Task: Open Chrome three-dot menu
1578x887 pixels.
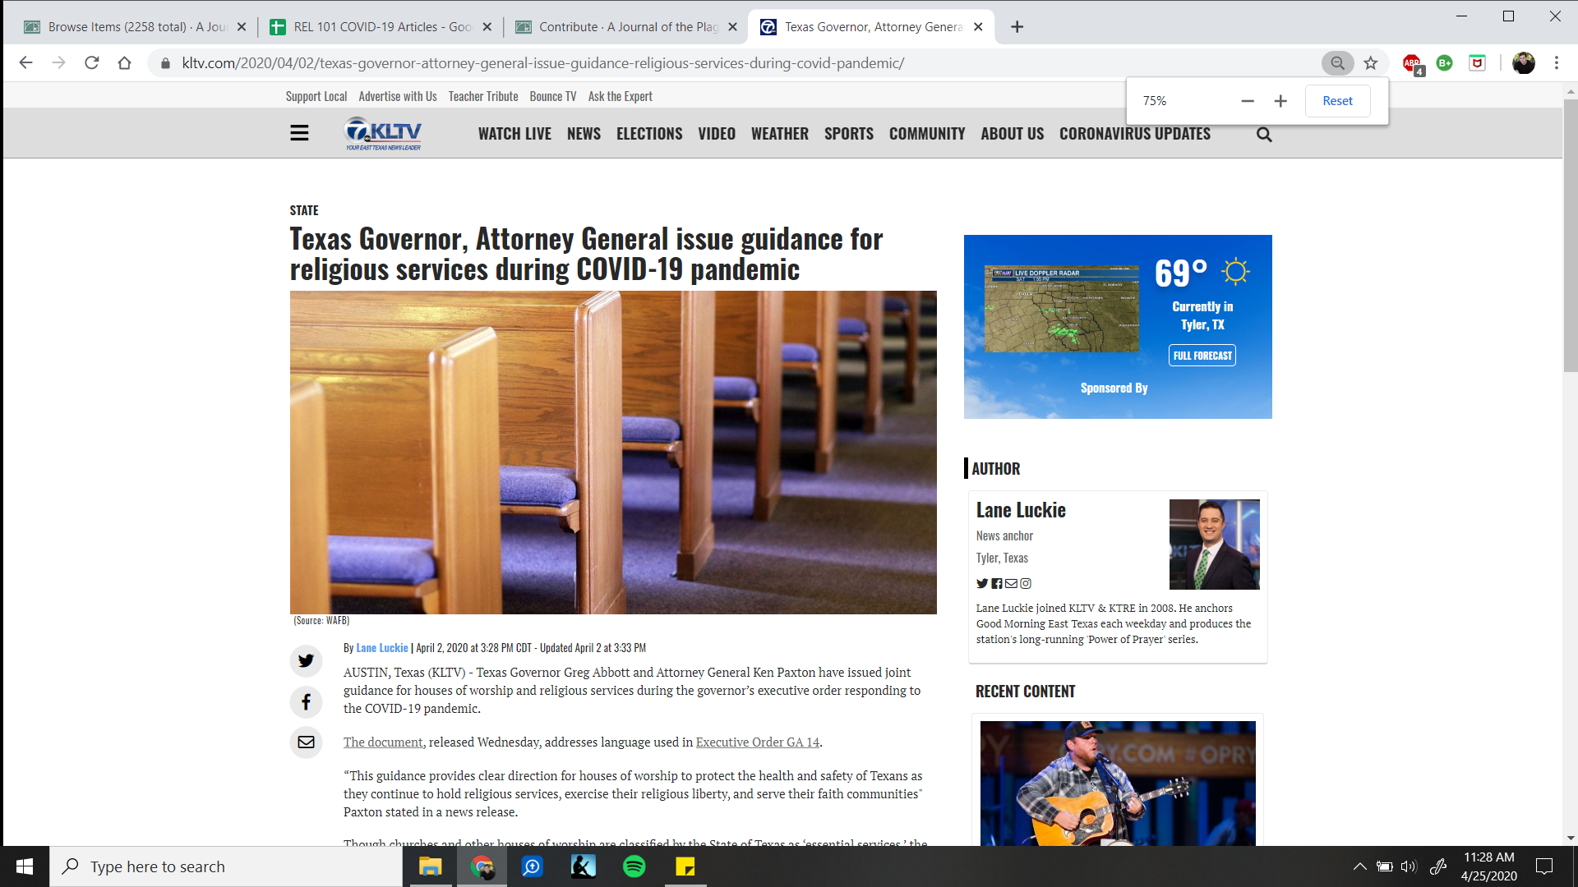Action: point(1556,63)
